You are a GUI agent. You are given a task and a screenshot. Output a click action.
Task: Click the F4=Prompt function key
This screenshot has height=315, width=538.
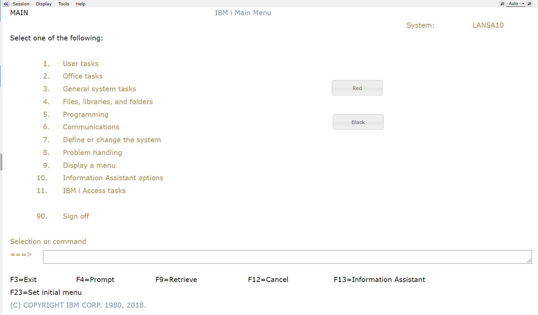(95, 280)
